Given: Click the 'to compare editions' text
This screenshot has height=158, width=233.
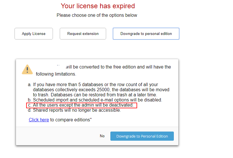Looking at the screenshot, I should pos(71,120).
